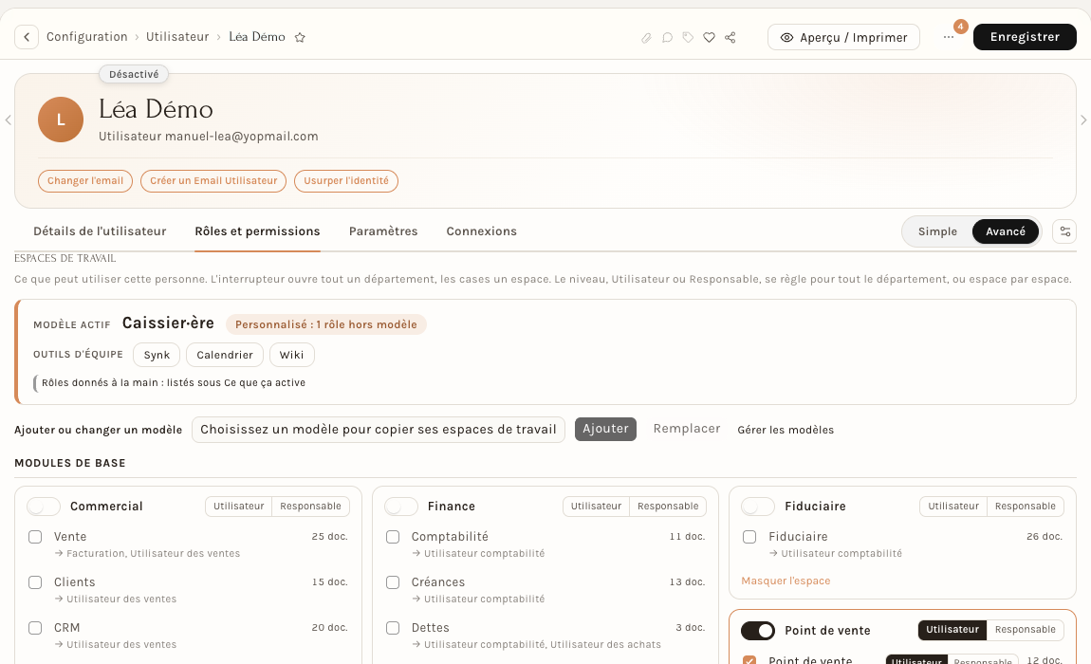Click Personnalisé : 1 rôle hors modèle badge
This screenshot has width=1091, height=664.
coord(325,325)
